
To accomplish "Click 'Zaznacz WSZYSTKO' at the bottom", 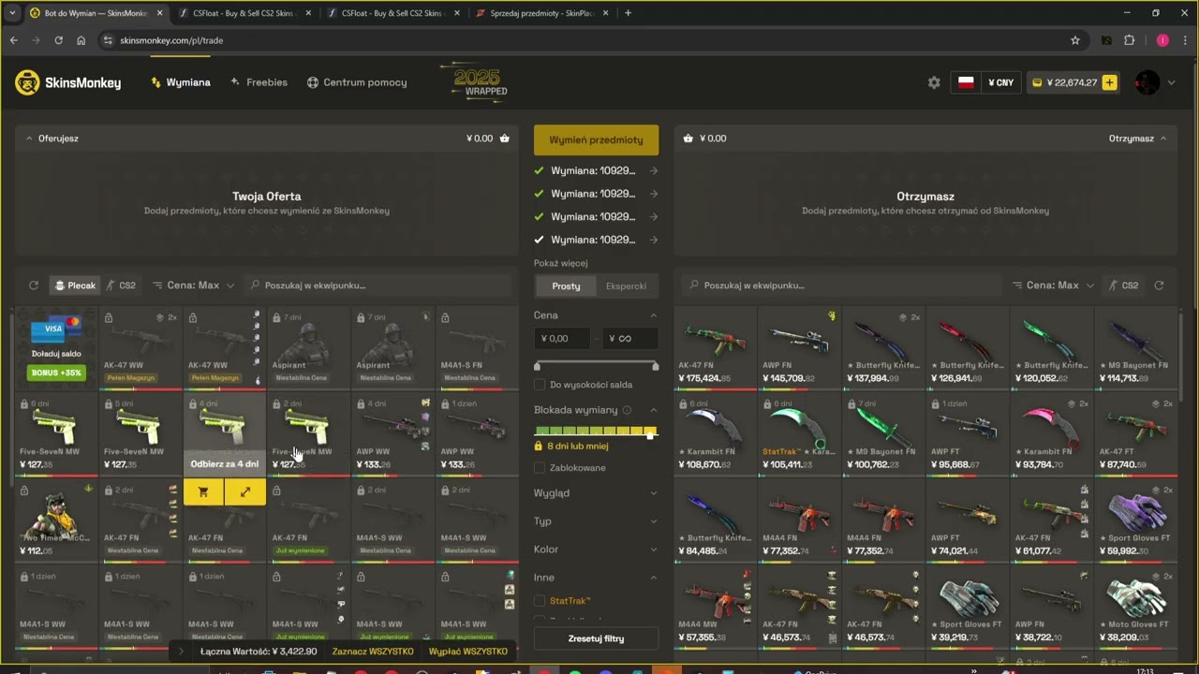I will [x=373, y=652].
